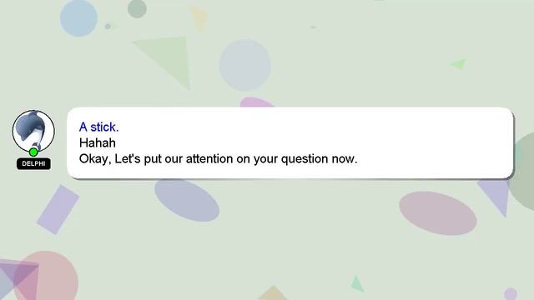Click the 'Okay, Let's put our attention' sentence

coord(219,159)
